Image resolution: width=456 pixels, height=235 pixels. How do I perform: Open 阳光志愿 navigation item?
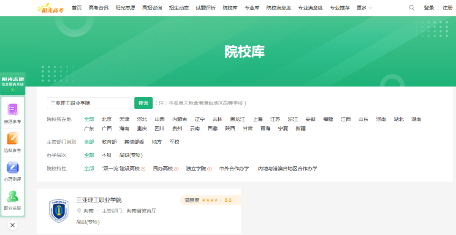(125, 8)
